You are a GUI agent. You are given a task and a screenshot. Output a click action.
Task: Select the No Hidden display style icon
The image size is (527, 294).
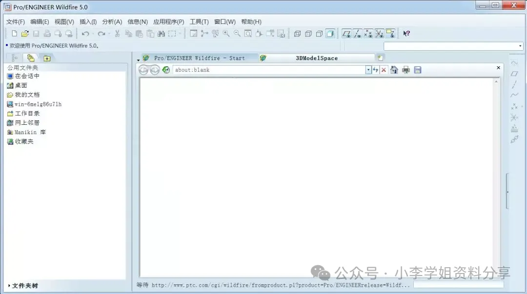coord(319,33)
